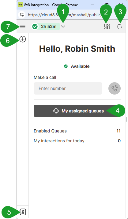Click the headset icon on the queues button
Viewport: 128px width, 219px height.
(x=56, y=111)
